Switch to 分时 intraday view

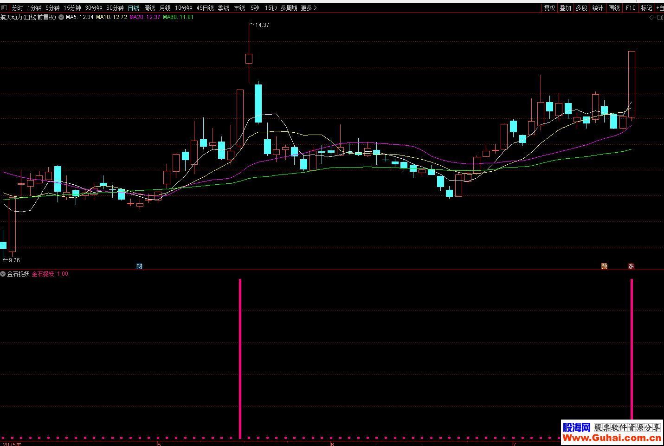click(18, 8)
